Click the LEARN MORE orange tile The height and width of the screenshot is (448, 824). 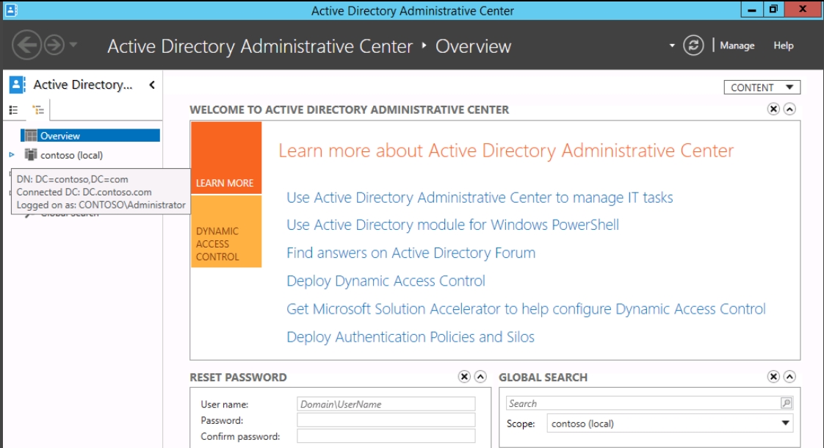(x=226, y=159)
